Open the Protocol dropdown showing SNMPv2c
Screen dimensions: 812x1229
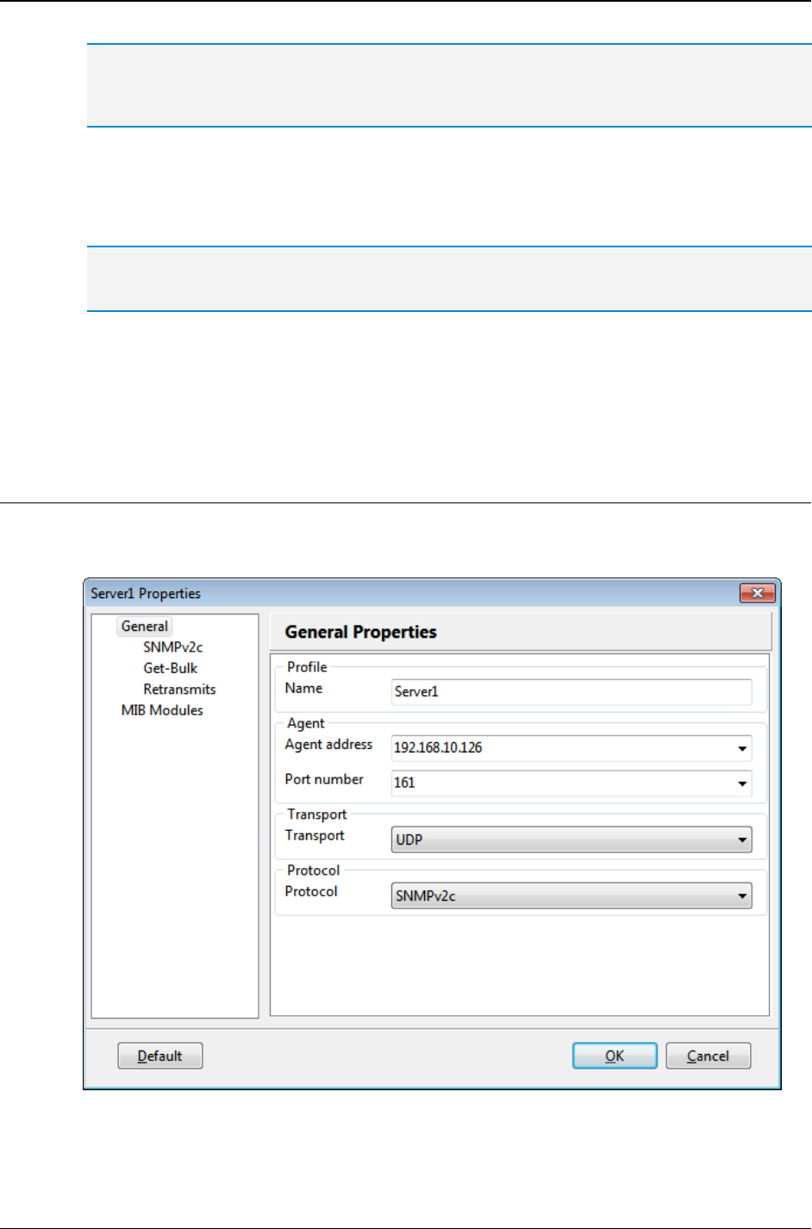pyautogui.click(x=572, y=895)
